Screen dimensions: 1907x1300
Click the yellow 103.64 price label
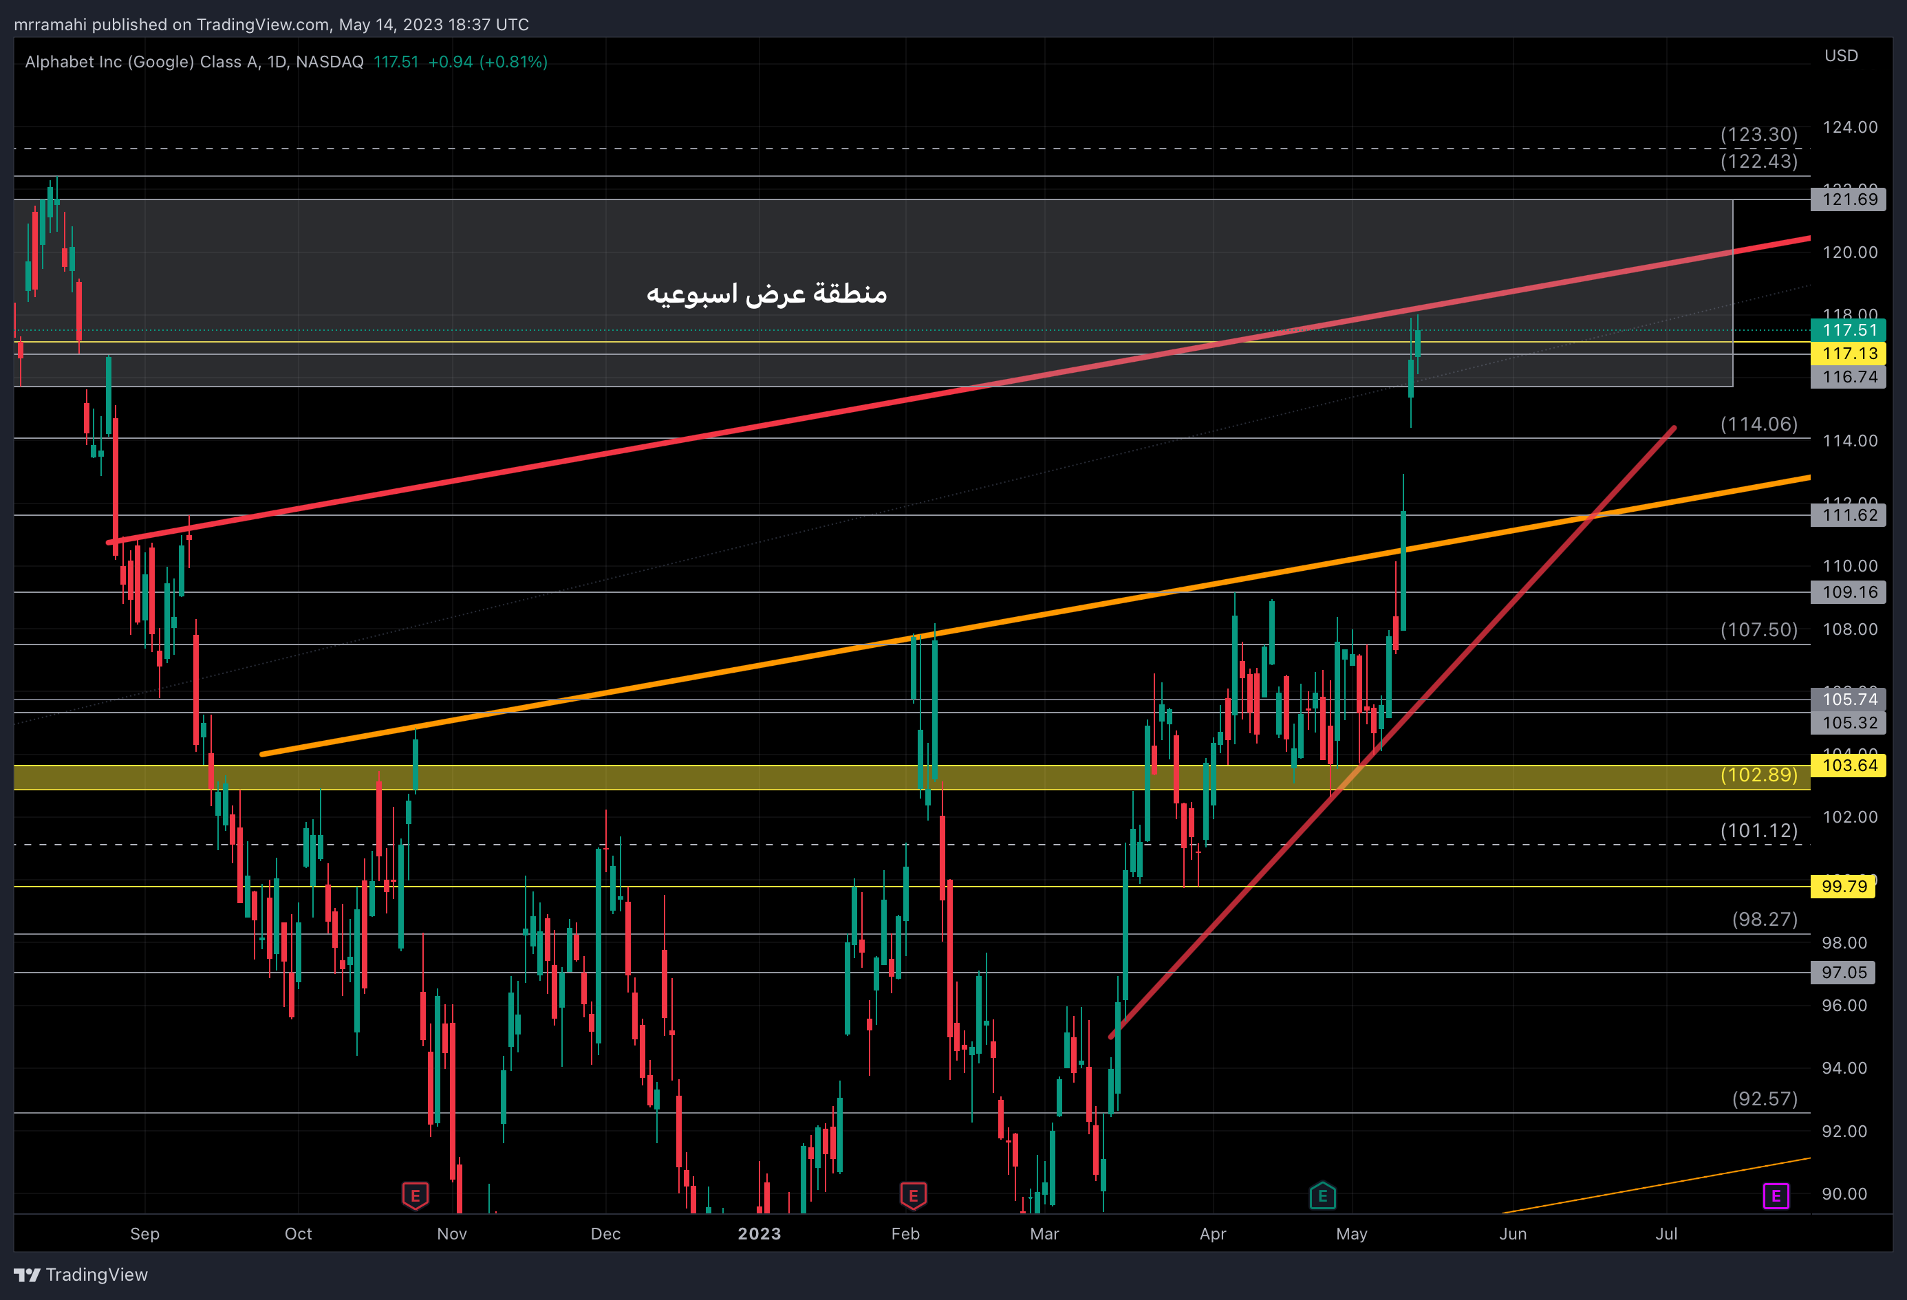(x=1849, y=766)
